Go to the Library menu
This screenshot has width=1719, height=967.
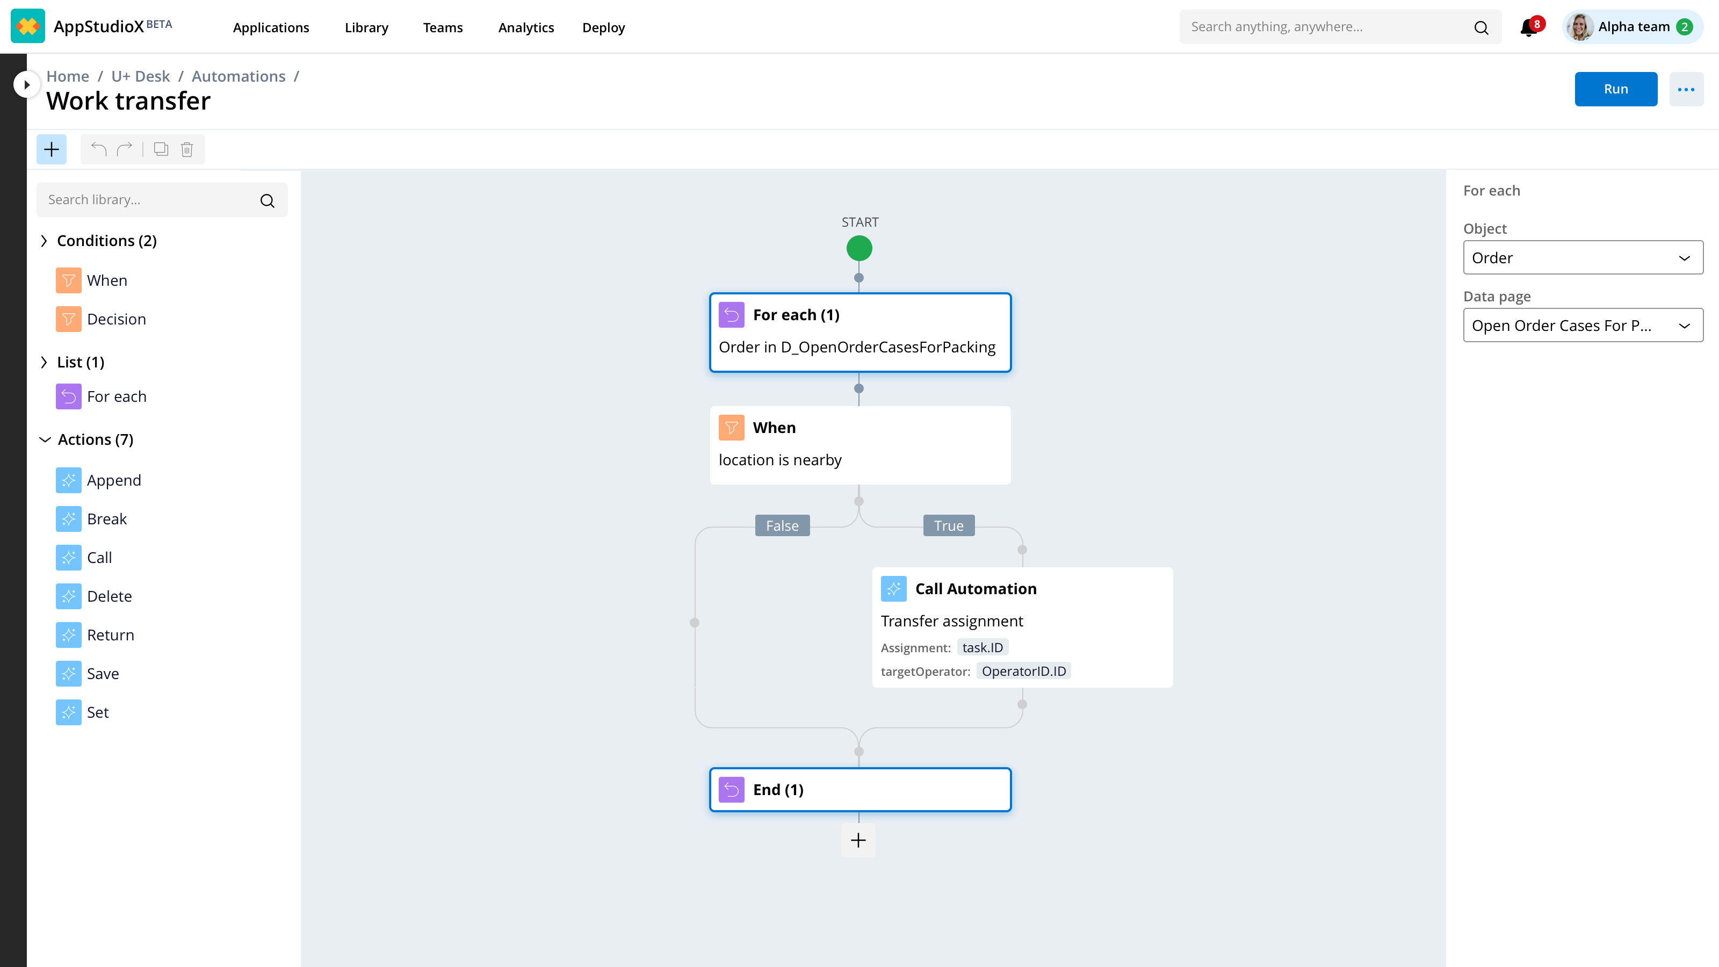[x=366, y=27]
